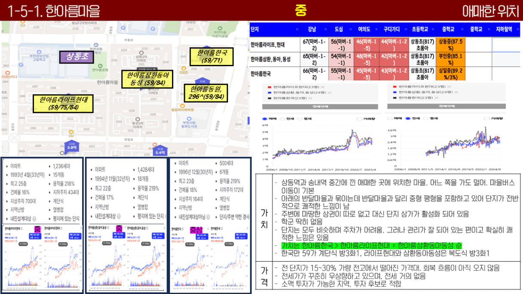The width and height of the screenshot is (523, 294).
Task: Select the 전세 radio in the left comparison chart
Action: tap(282, 118)
